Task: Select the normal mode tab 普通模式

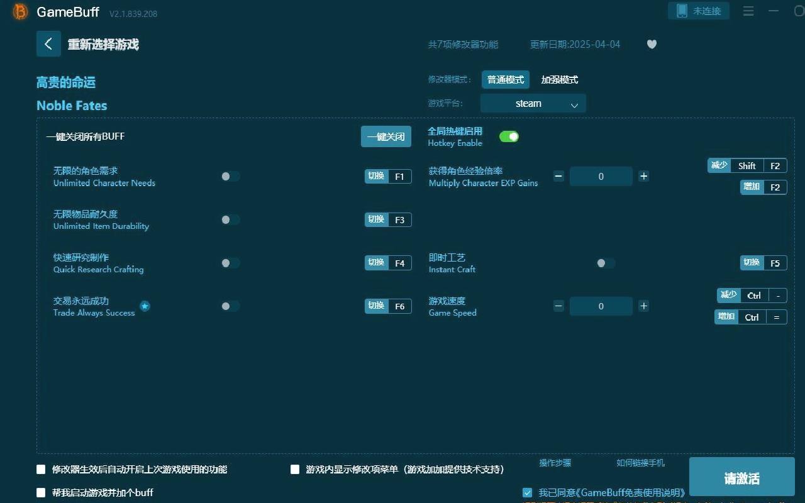Action: (506, 80)
